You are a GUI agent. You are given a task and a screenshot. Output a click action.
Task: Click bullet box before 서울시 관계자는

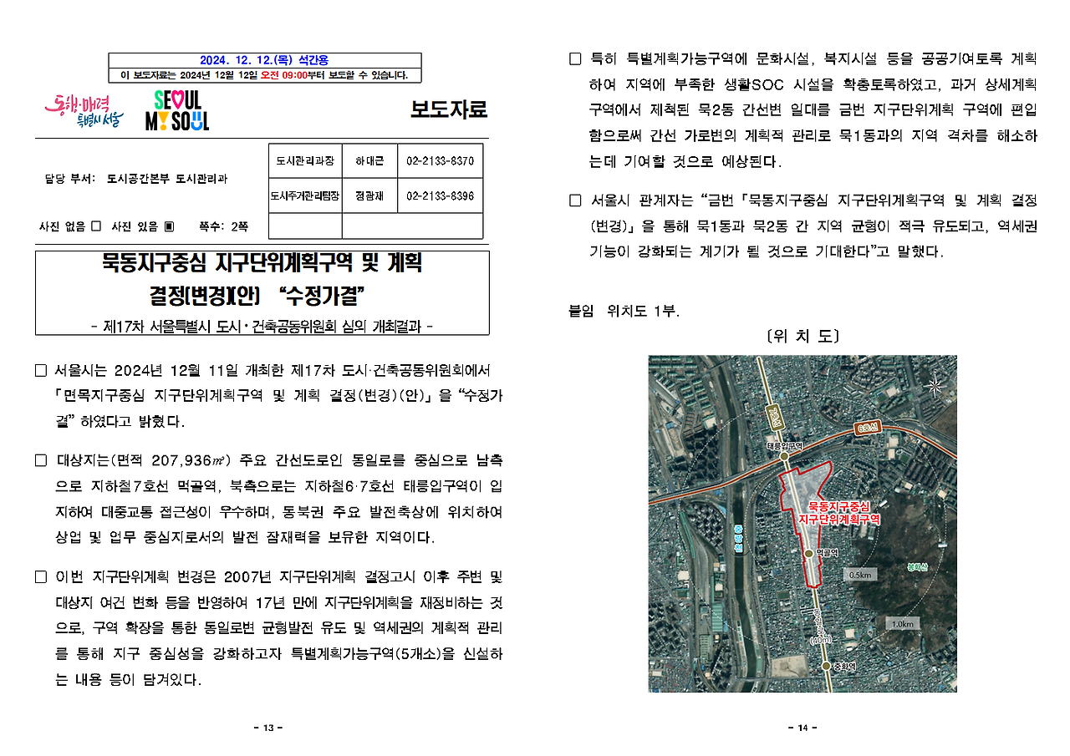[574, 200]
